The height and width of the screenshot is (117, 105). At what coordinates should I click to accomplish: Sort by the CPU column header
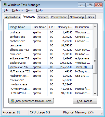pos(52,27)
